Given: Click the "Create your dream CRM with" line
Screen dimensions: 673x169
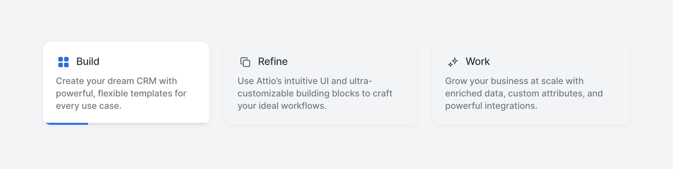Looking at the screenshot, I should (116, 81).
